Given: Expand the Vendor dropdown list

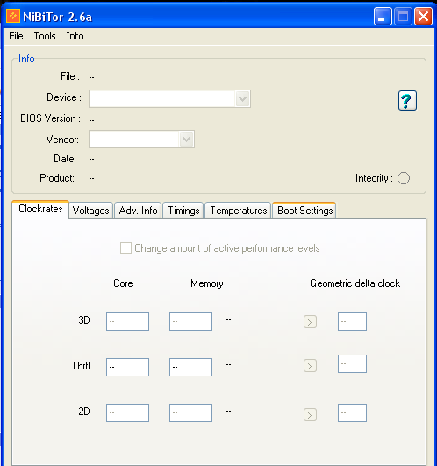Looking at the screenshot, I should (186, 139).
